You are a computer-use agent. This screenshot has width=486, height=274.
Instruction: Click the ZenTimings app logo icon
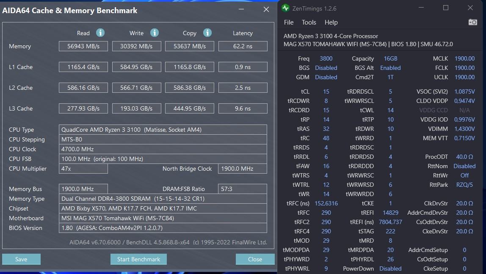[285, 8]
